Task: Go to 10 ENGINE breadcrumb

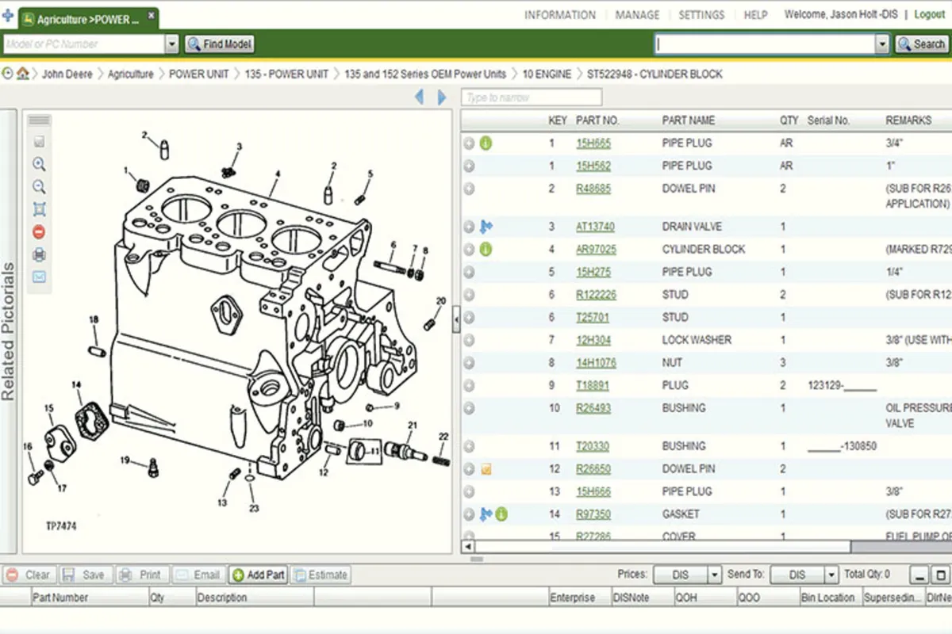Action: point(547,74)
